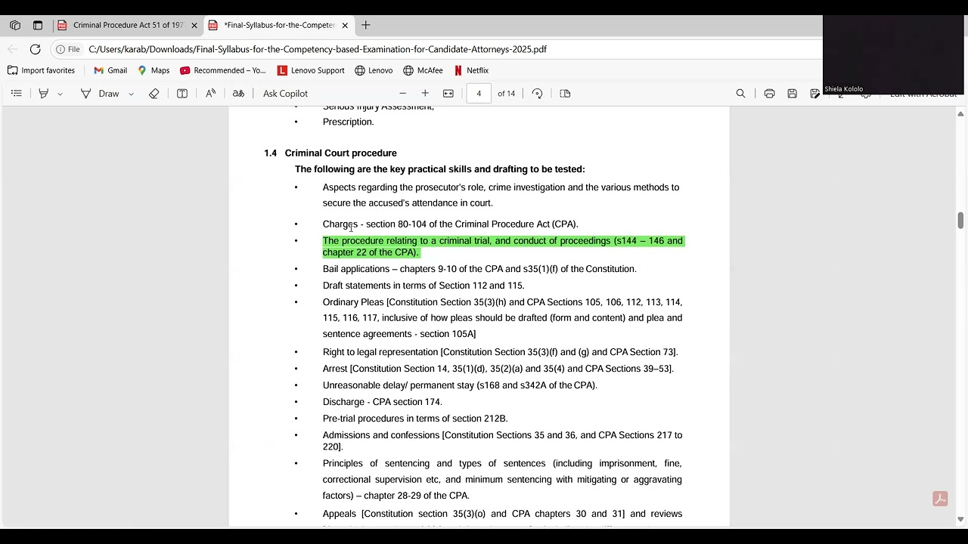Rotate the PDF page

[538, 94]
